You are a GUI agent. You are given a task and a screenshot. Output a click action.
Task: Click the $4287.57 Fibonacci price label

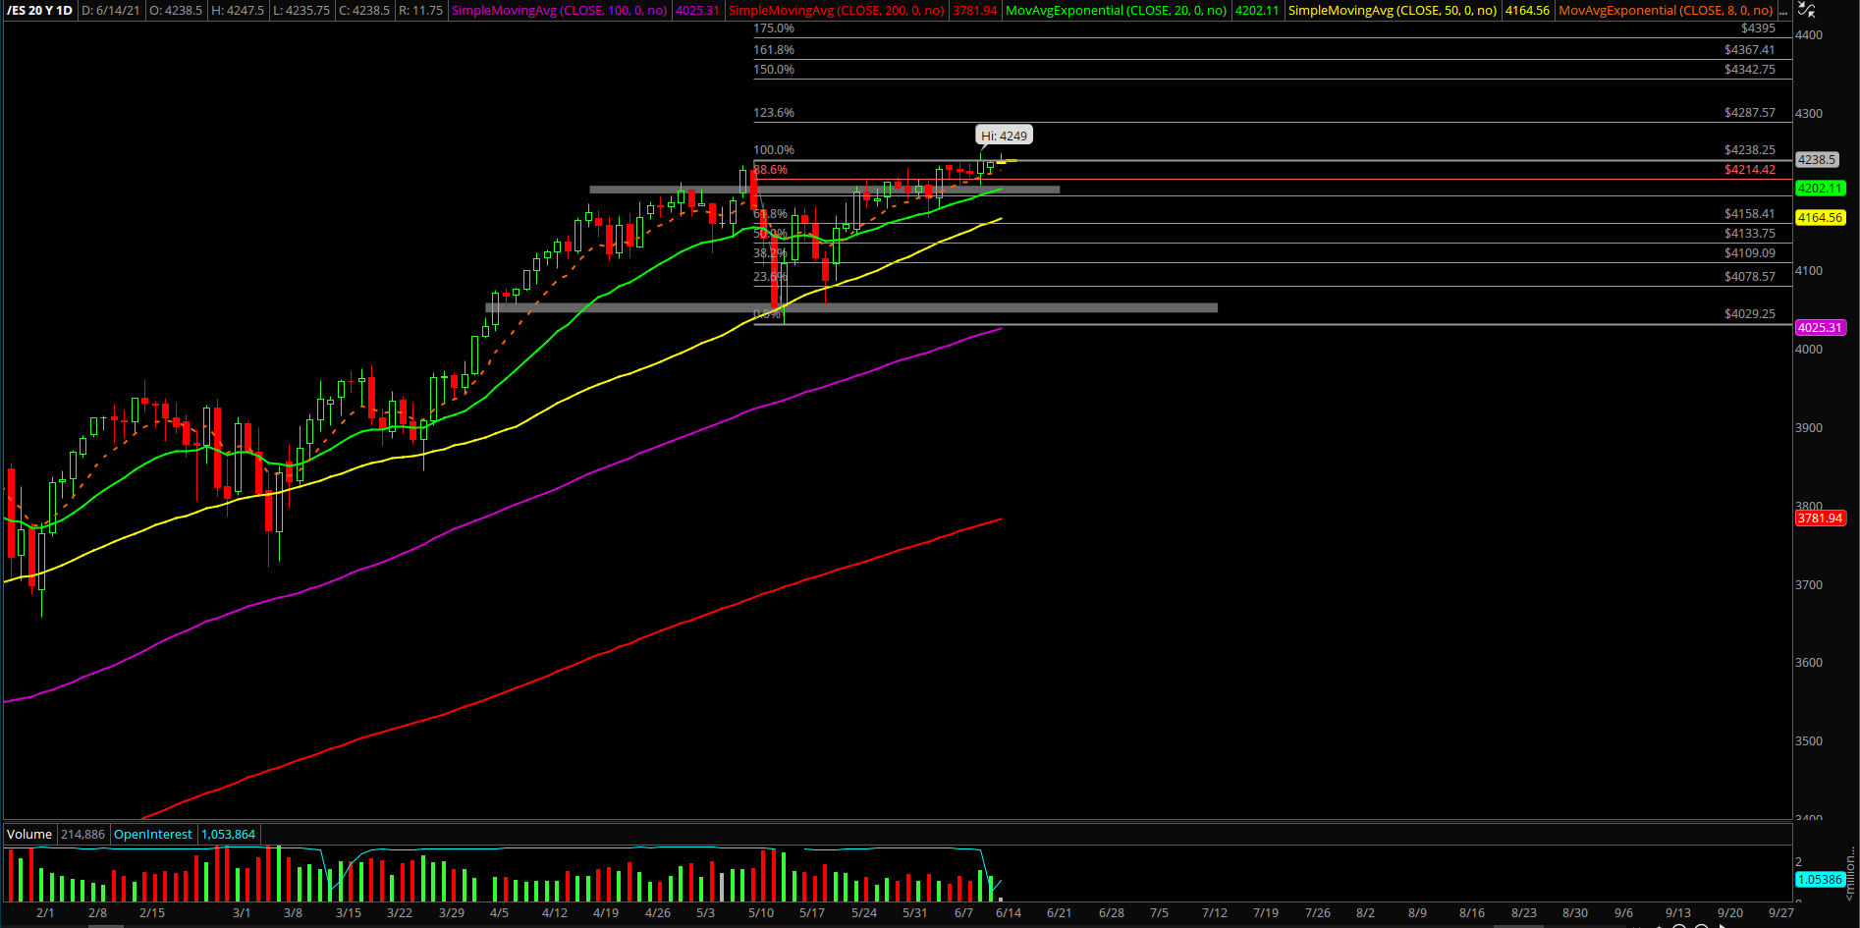[x=1750, y=113]
